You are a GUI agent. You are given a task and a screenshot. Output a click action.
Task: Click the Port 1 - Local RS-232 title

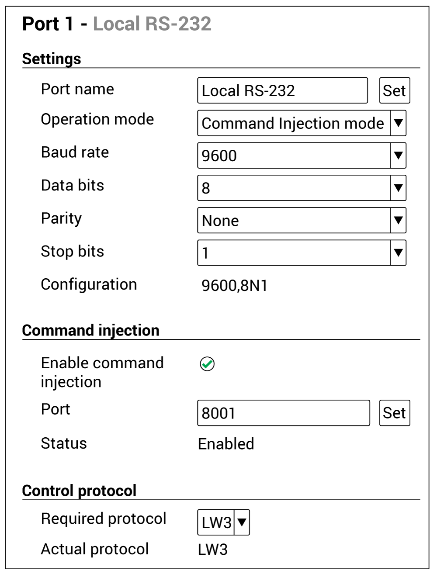pos(117,24)
